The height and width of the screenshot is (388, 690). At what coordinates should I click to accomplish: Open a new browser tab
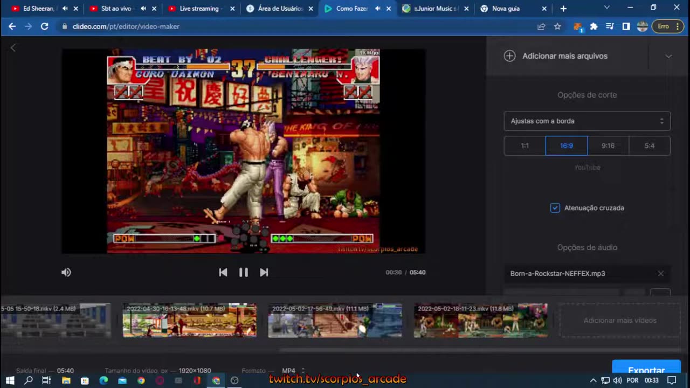(563, 9)
